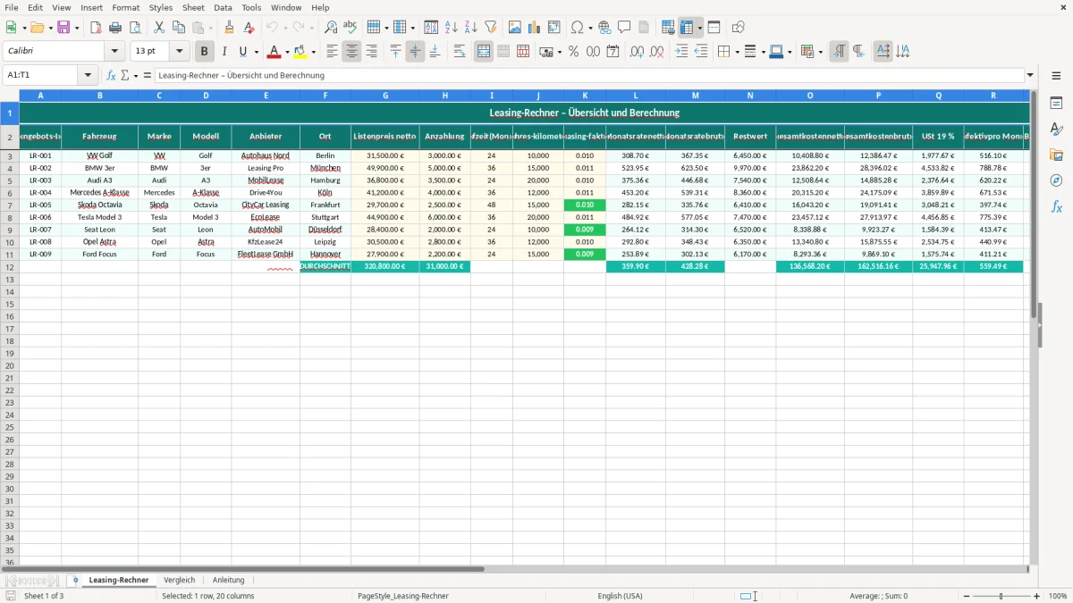Image resolution: width=1073 pixels, height=603 pixels.
Task: Insert a comment
Action: pos(625,28)
